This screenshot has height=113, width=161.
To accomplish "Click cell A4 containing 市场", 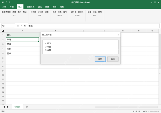I will coord(22,49).
